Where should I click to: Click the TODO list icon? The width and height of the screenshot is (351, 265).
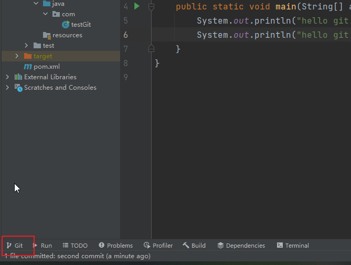[66, 245]
